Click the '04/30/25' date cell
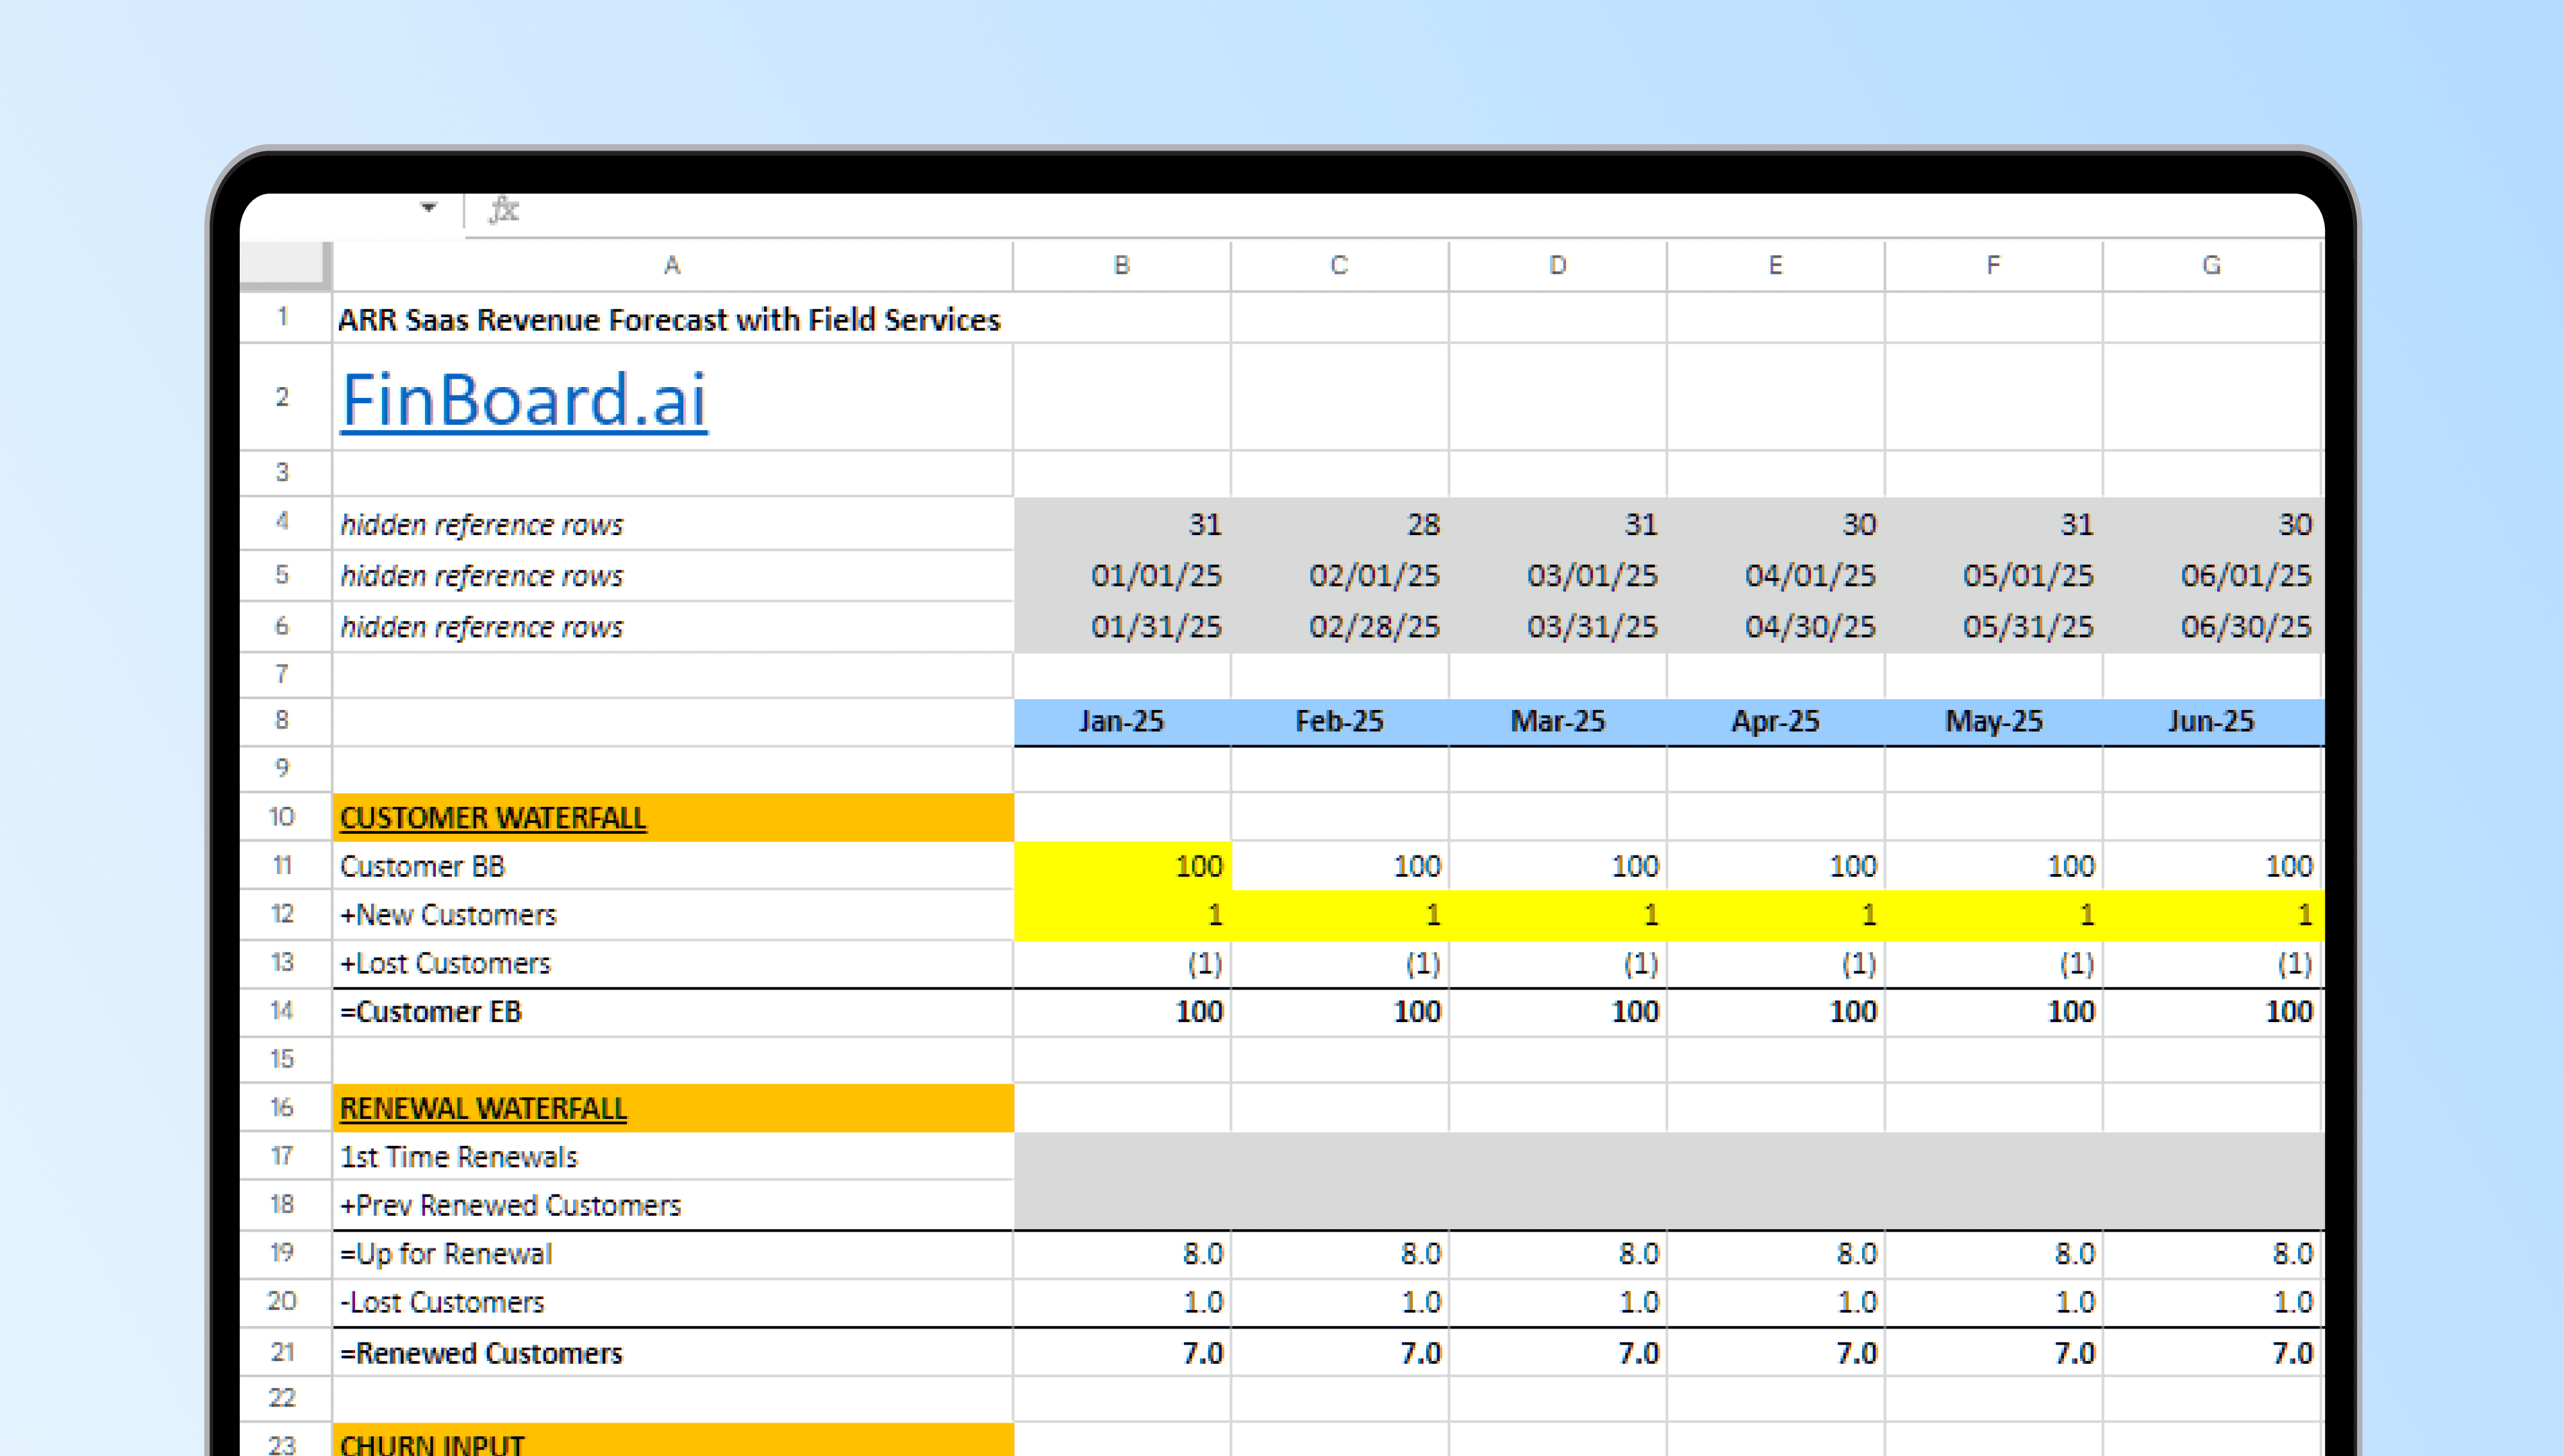This screenshot has width=2564, height=1456. point(1776,626)
